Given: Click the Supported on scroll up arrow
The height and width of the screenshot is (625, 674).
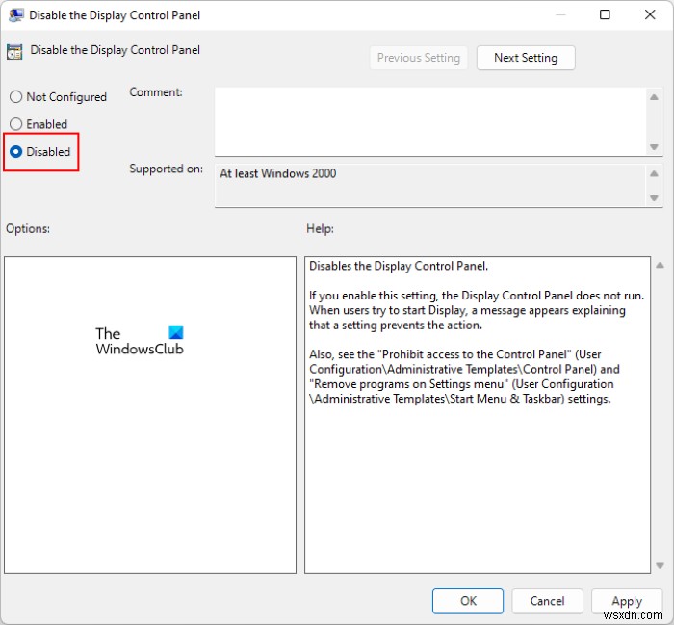Looking at the screenshot, I should pos(654,173).
